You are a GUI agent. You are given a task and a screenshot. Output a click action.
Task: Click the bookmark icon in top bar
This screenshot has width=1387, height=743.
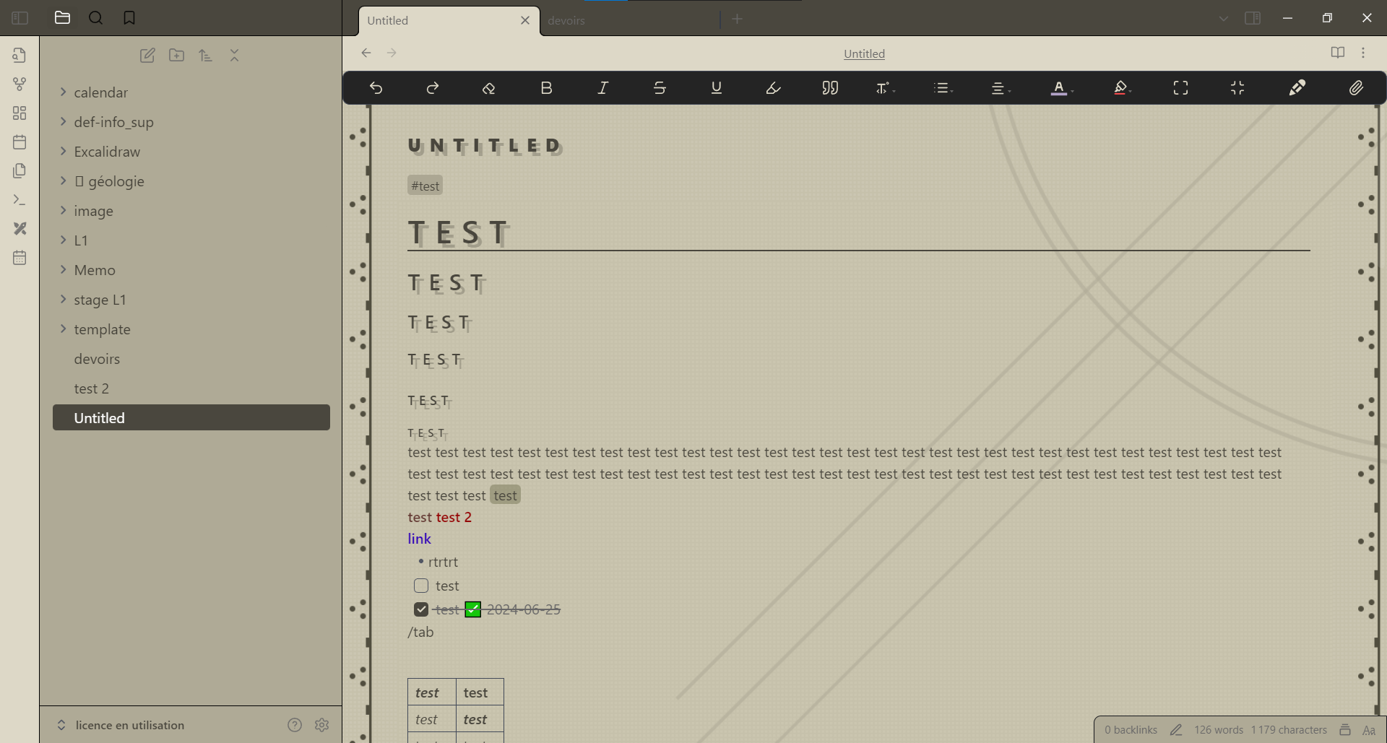point(129,17)
